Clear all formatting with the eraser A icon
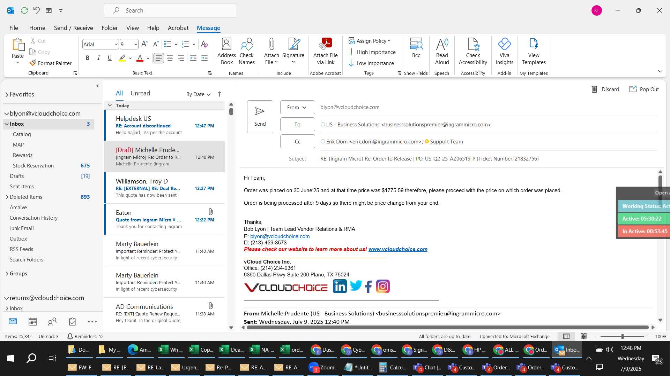The image size is (670, 376). 204,44
